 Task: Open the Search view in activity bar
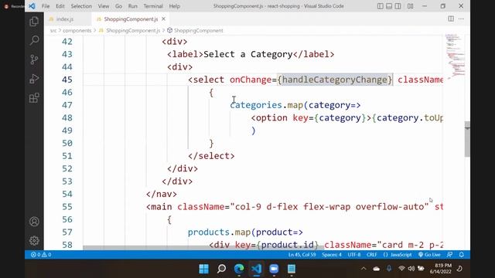34,40
